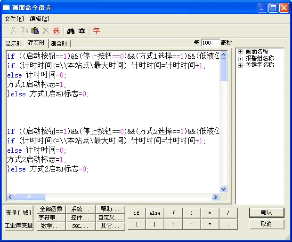Click the Cut scissors icon
The height and width of the screenshot is (242, 292).
(x=13, y=31)
